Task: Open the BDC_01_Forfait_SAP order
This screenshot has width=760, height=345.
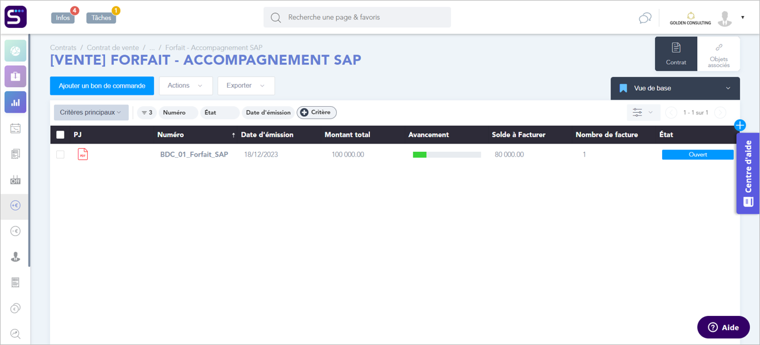Action: click(x=194, y=155)
